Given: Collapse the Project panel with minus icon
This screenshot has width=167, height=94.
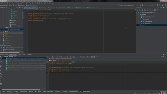Looking at the screenshot, I should pos(22,8).
